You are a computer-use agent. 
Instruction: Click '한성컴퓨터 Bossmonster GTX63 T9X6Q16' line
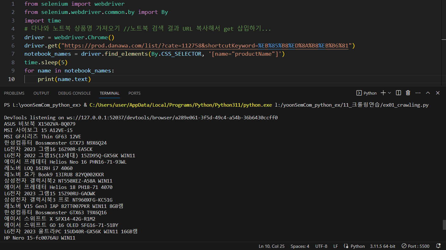55,213
